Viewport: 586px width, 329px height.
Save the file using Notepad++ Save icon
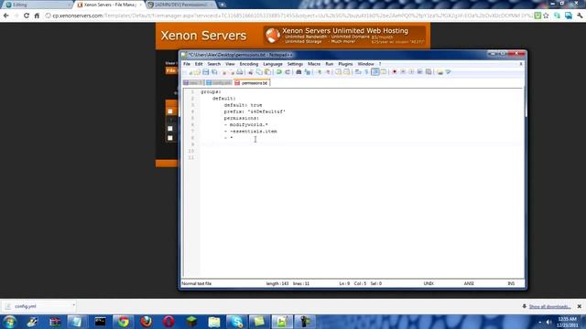pyautogui.click(x=205, y=71)
